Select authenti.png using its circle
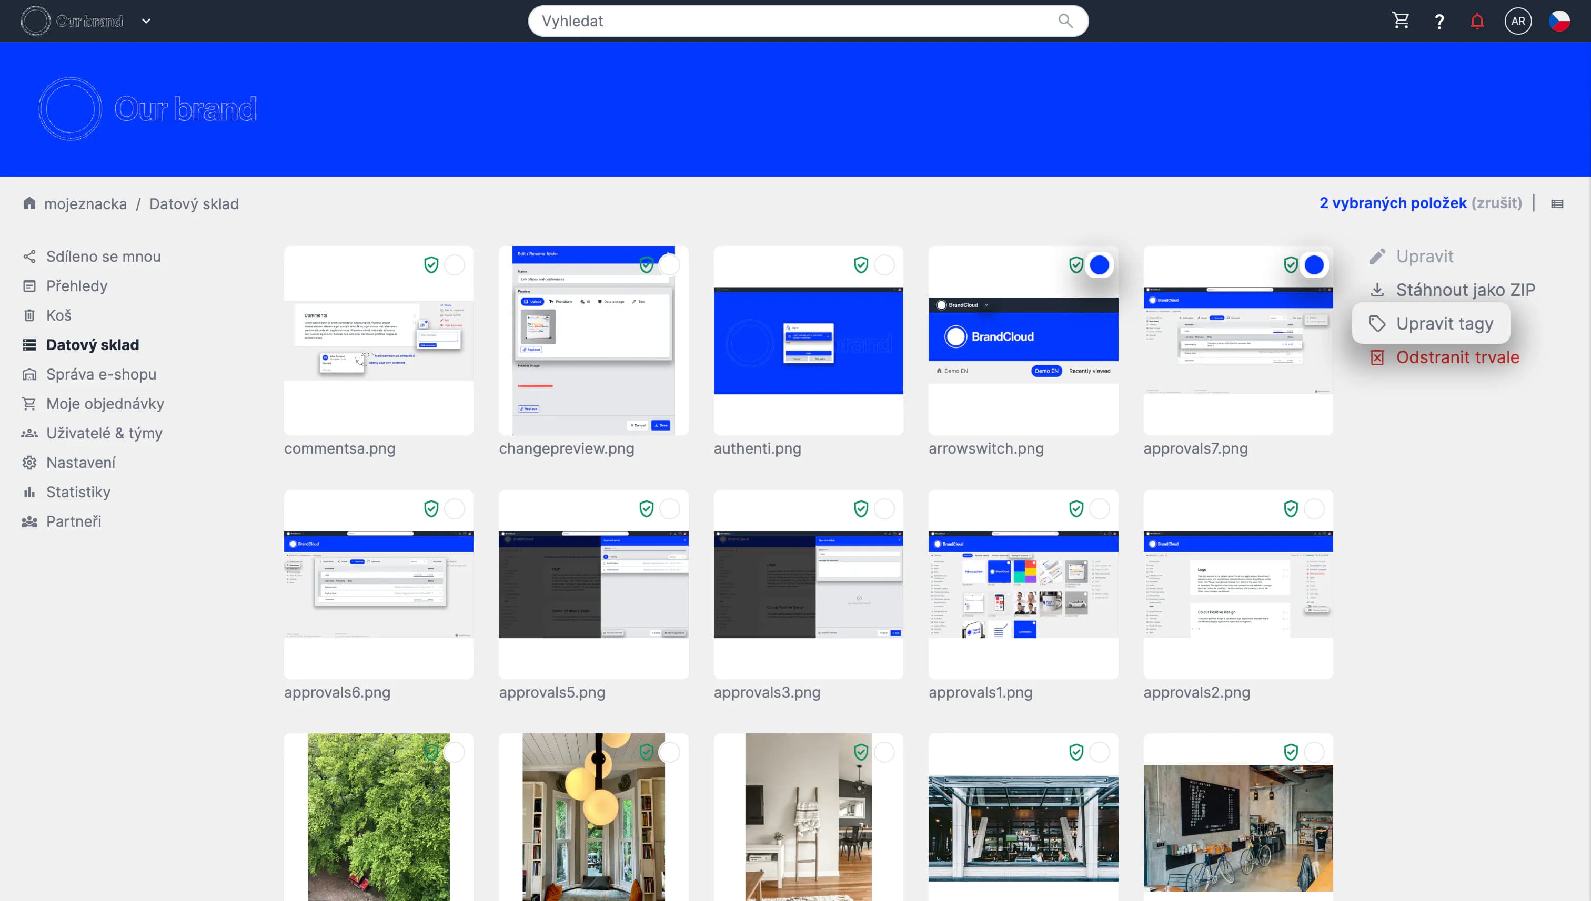This screenshot has height=901, width=1591. [x=884, y=265]
